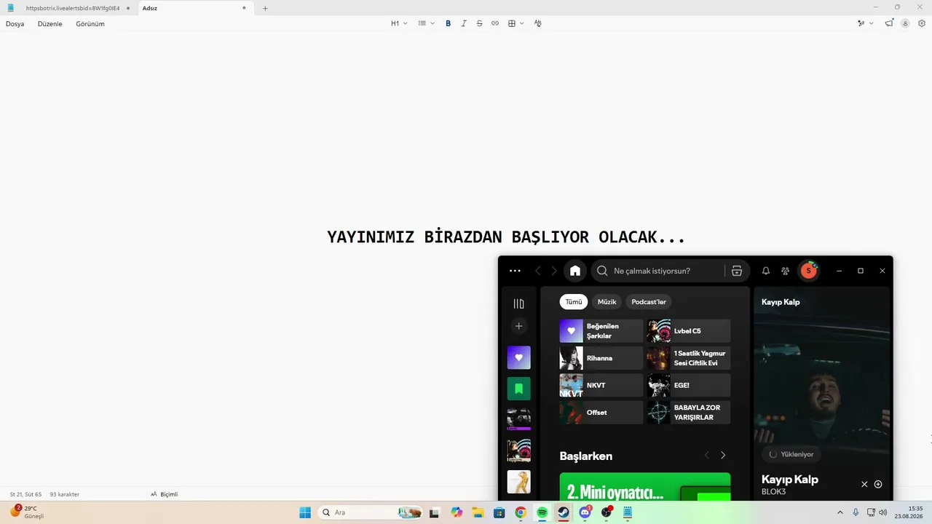This screenshot has width=932, height=524.
Task: Switch to the Adsız tab
Action: click(x=195, y=8)
